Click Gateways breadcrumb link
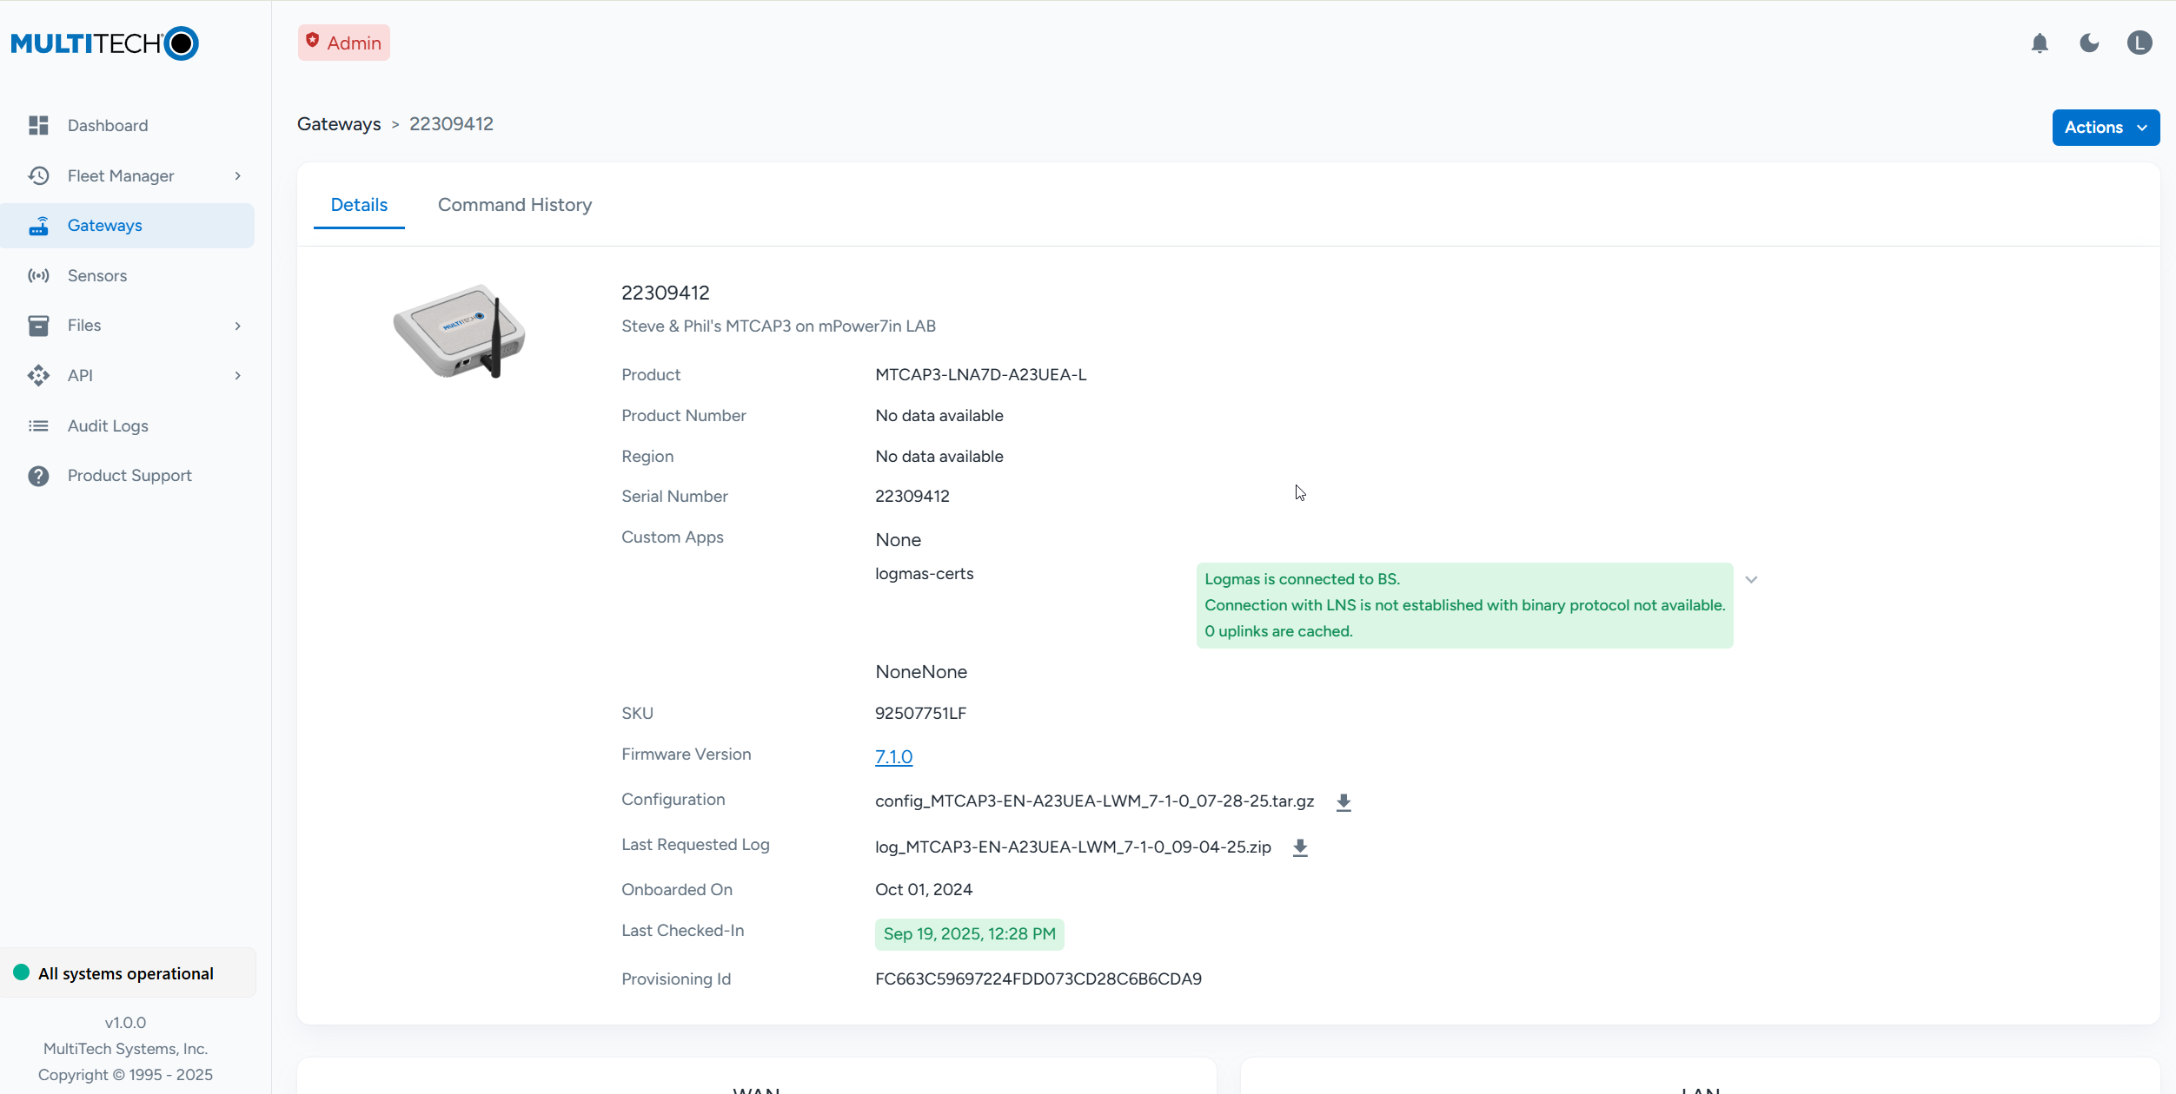The height and width of the screenshot is (1094, 2176). (x=339, y=124)
